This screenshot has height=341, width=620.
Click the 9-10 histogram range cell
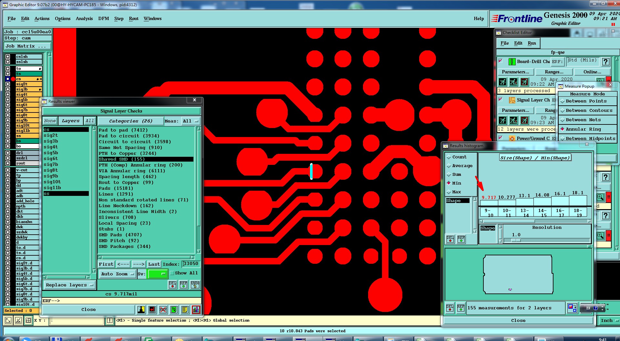(x=489, y=212)
